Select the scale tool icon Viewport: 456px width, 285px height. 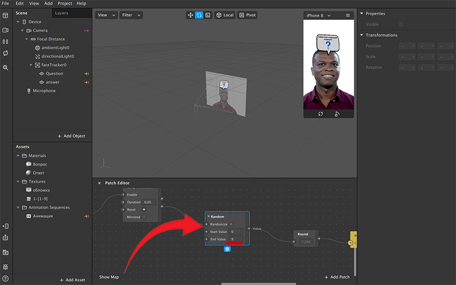[208, 15]
